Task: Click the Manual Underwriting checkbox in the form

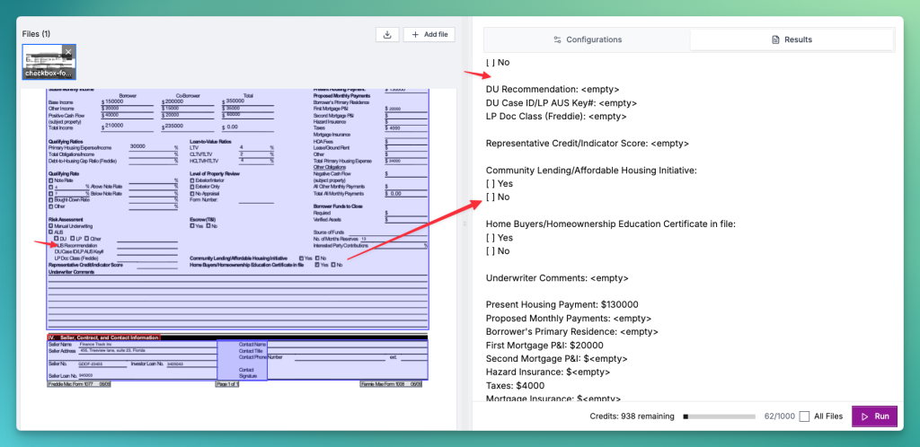Action: click(x=50, y=226)
